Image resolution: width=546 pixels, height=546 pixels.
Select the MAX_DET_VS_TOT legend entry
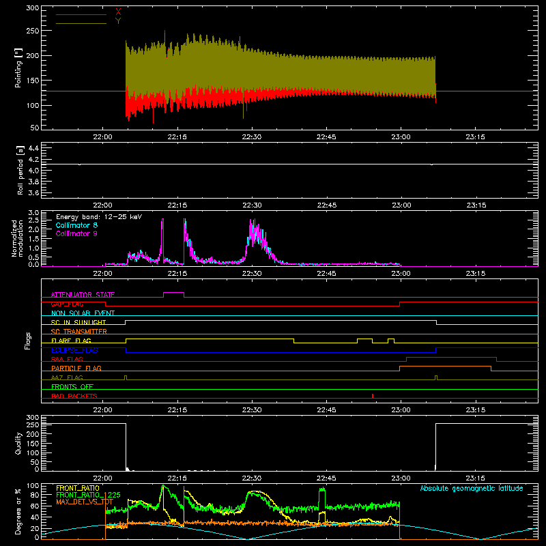(85, 502)
